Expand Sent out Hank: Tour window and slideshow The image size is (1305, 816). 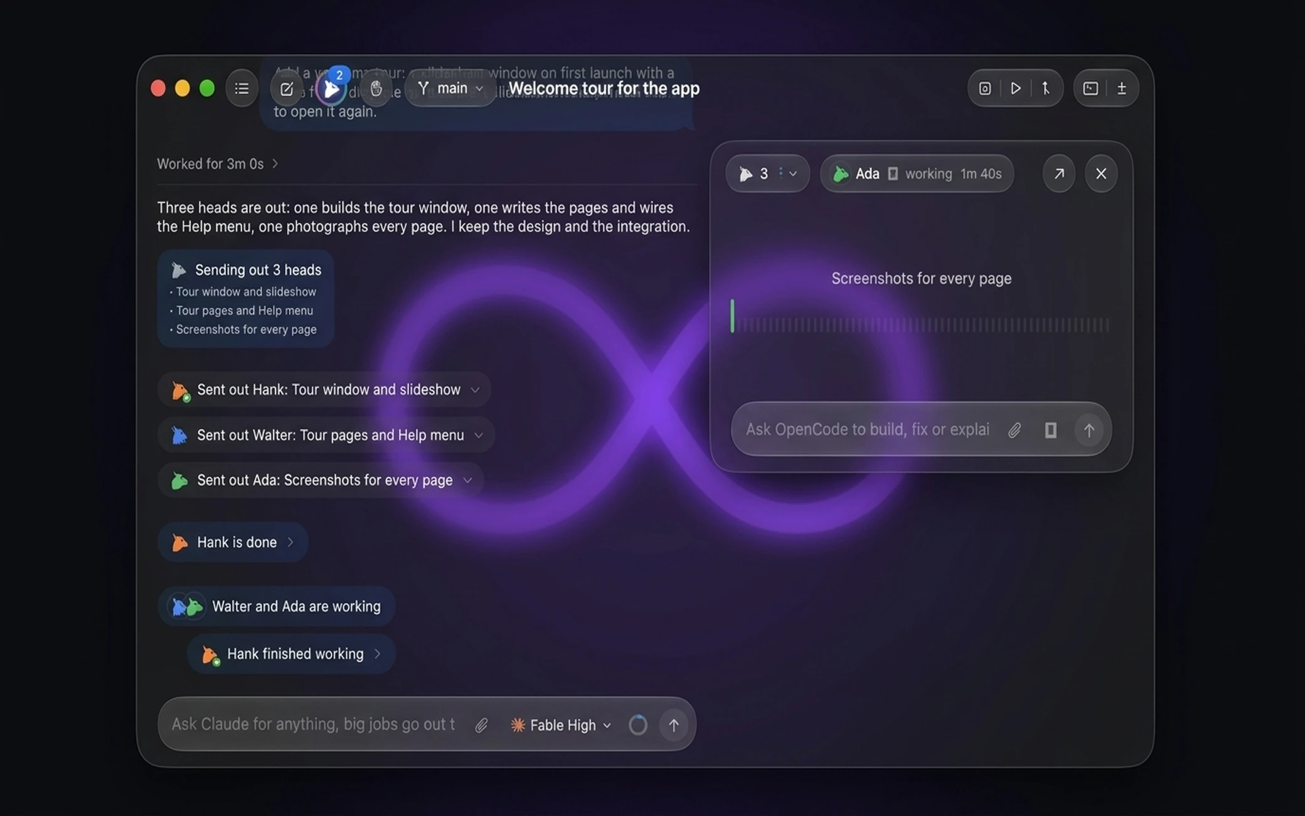pyautogui.click(x=324, y=389)
